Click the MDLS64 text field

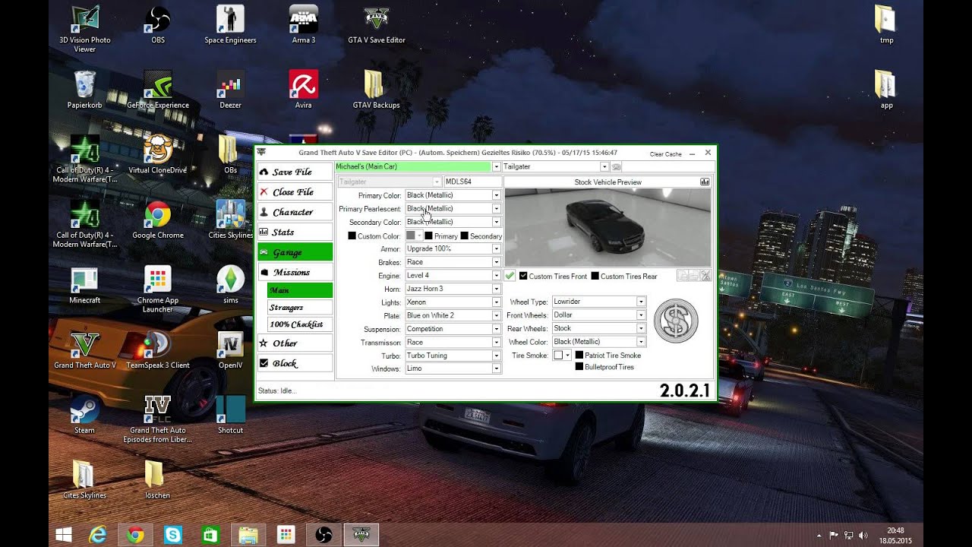point(472,182)
